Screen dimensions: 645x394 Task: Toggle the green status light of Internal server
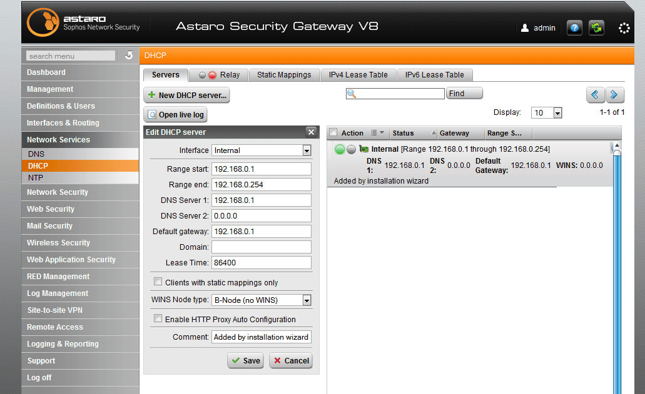point(340,149)
